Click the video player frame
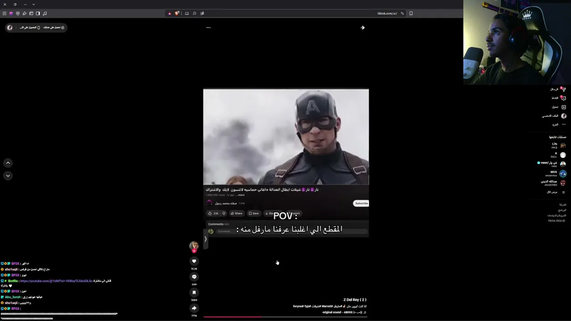 (286, 163)
